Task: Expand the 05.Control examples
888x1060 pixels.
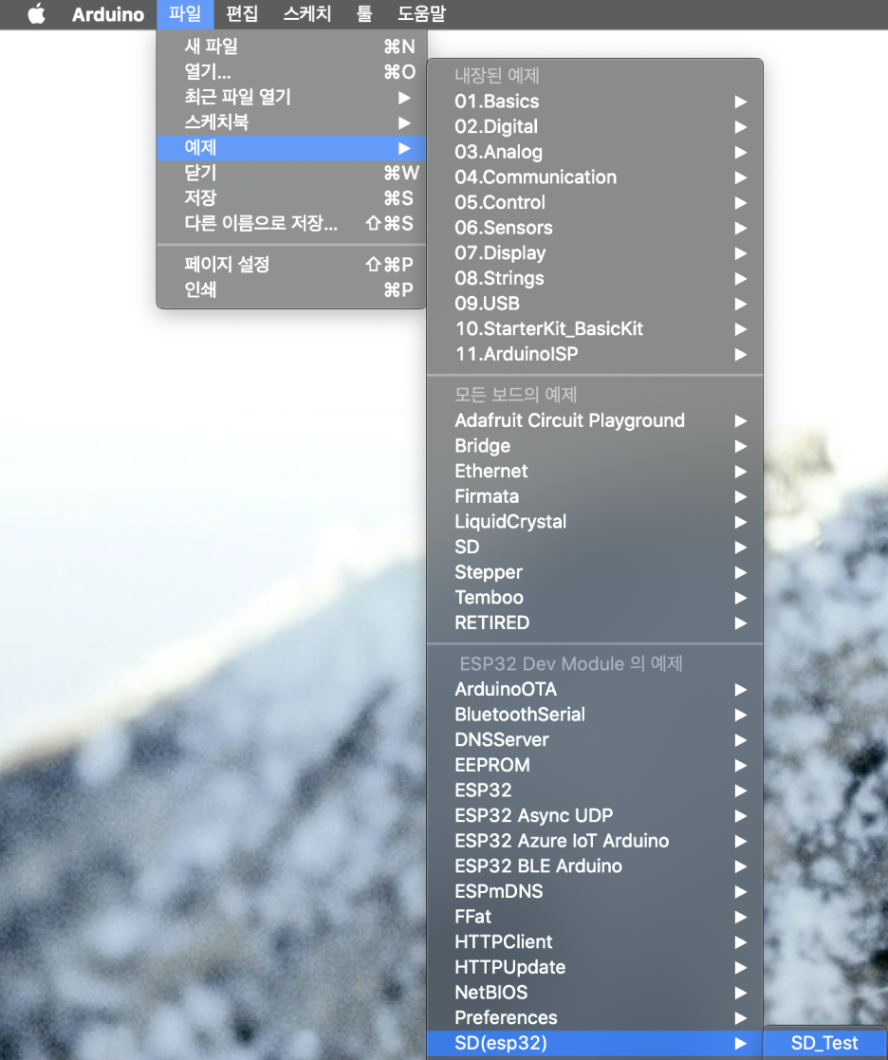Action: (x=595, y=203)
